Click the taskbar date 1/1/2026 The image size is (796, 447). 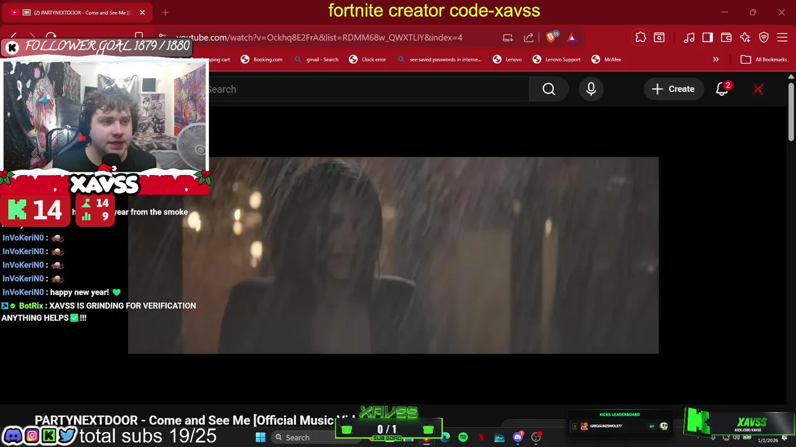[767, 441]
